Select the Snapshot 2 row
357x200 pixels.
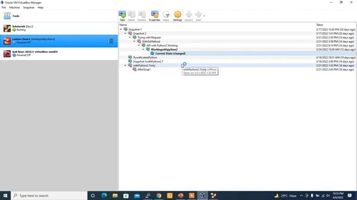[x=237, y=33]
